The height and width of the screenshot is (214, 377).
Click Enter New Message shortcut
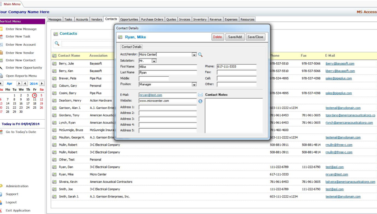pos(21,29)
